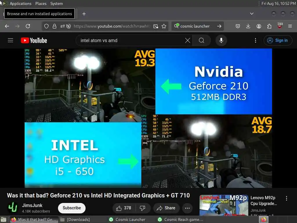The height and width of the screenshot is (223, 297).
Task: Go back to the previous page
Action: tap(7, 26)
